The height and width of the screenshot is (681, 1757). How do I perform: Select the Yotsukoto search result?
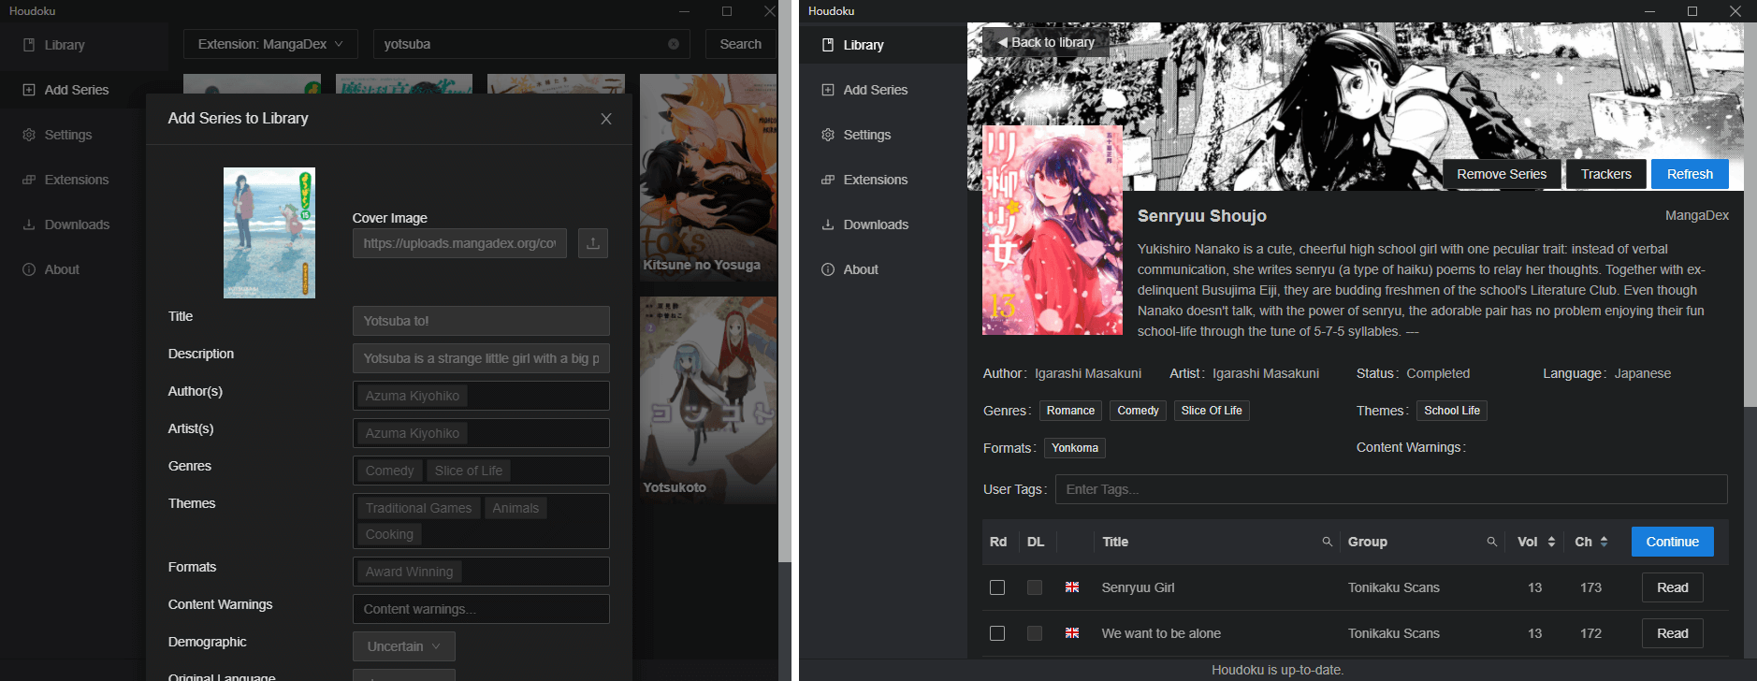point(708,400)
